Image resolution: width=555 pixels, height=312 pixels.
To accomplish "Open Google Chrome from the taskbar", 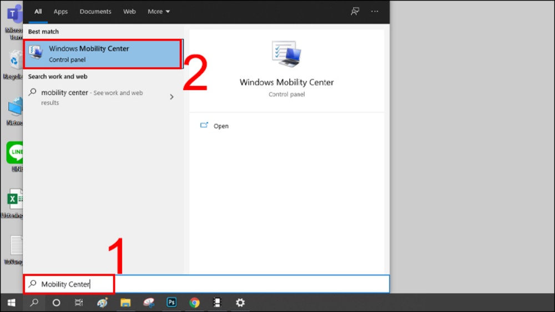I will (x=194, y=303).
